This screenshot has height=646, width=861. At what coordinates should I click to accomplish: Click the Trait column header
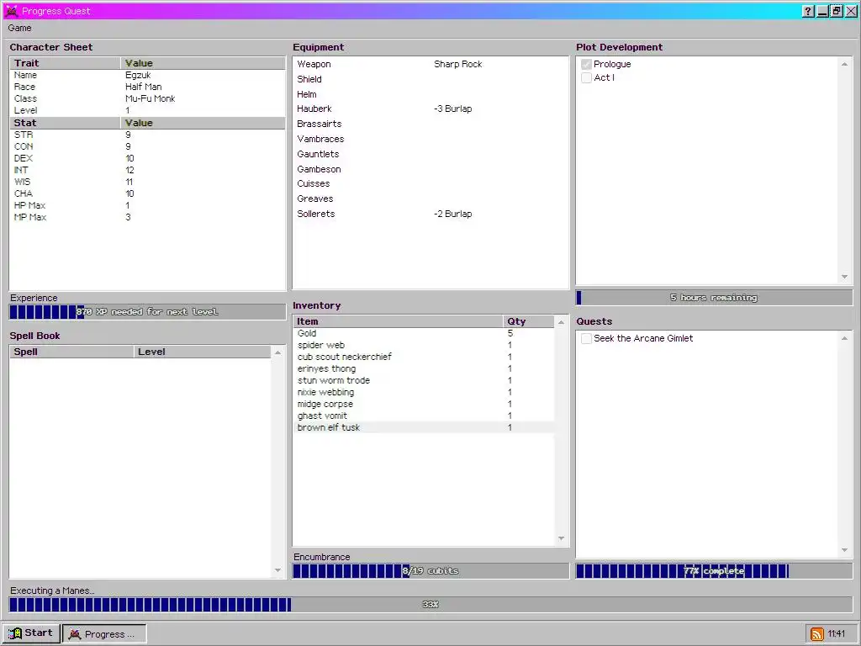tap(65, 63)
